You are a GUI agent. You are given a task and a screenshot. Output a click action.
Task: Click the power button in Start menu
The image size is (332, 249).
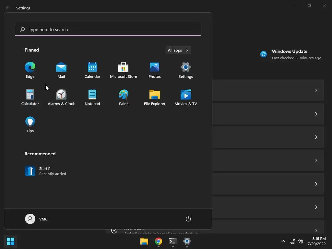pyautogui.click(x=188, y=219)
